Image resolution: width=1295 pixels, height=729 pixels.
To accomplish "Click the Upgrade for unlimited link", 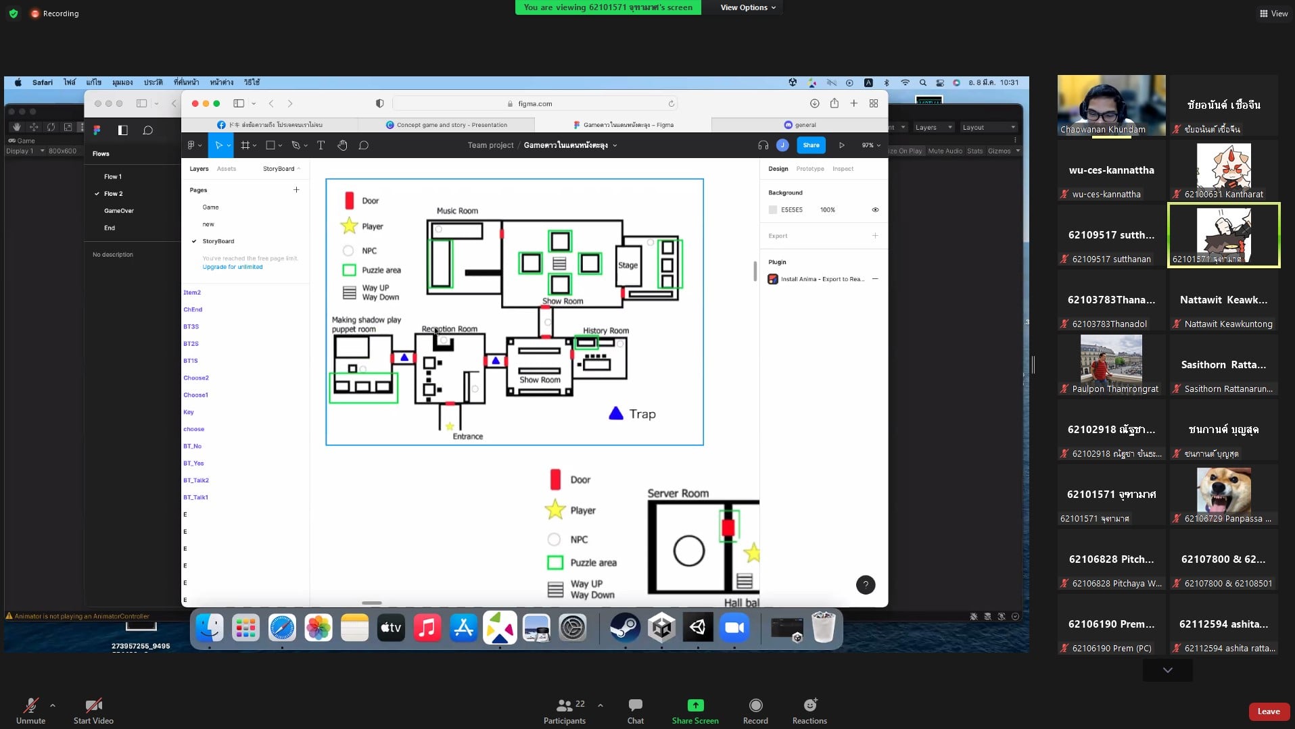I will point(233,267).
